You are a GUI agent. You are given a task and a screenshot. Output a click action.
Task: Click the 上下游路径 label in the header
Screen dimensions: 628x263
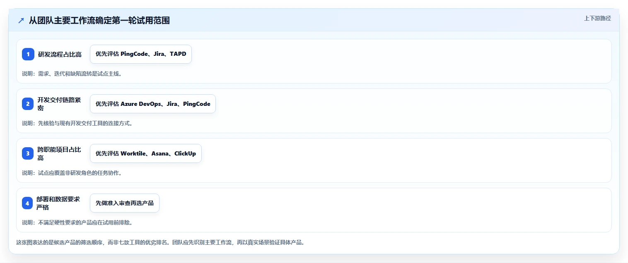point(597,18)
